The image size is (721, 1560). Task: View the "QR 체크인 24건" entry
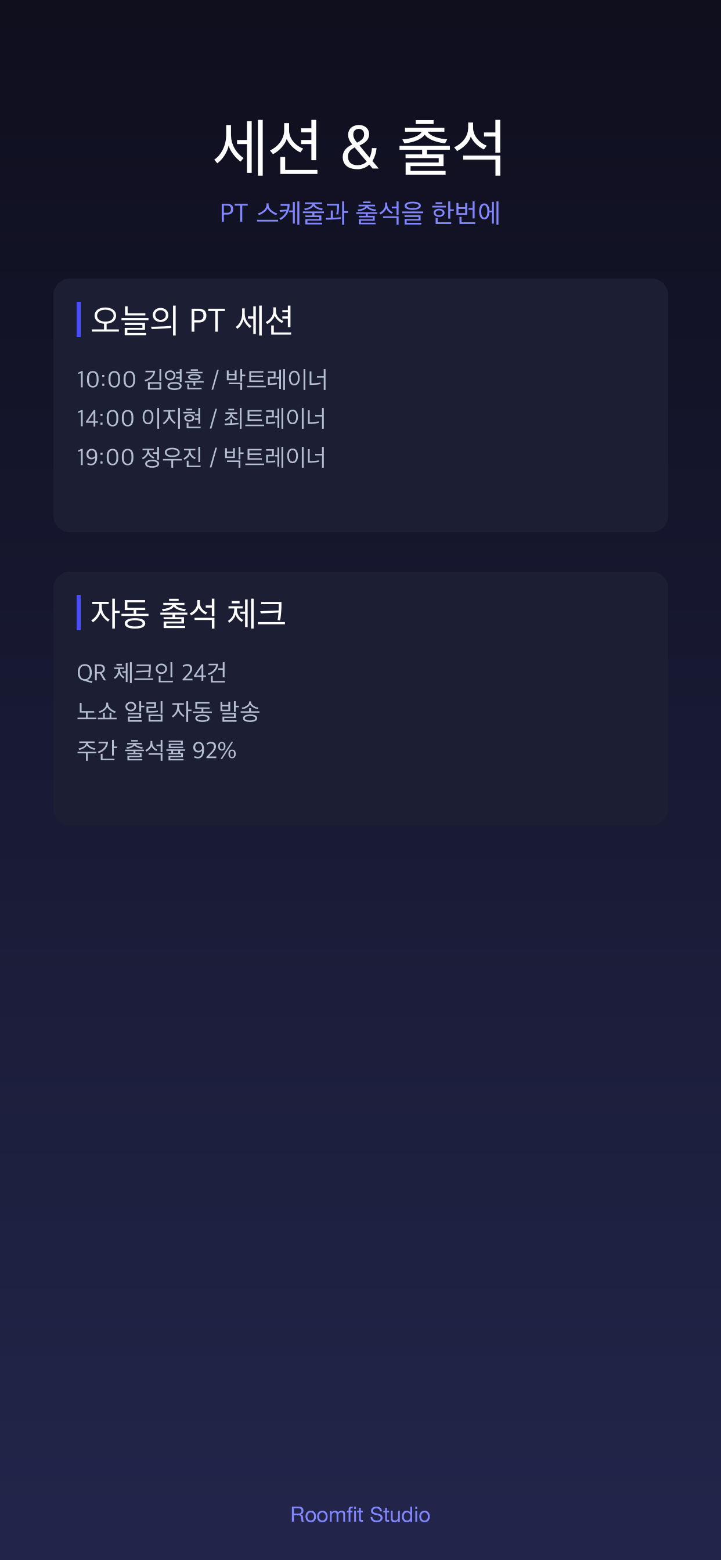click(152, 672)
